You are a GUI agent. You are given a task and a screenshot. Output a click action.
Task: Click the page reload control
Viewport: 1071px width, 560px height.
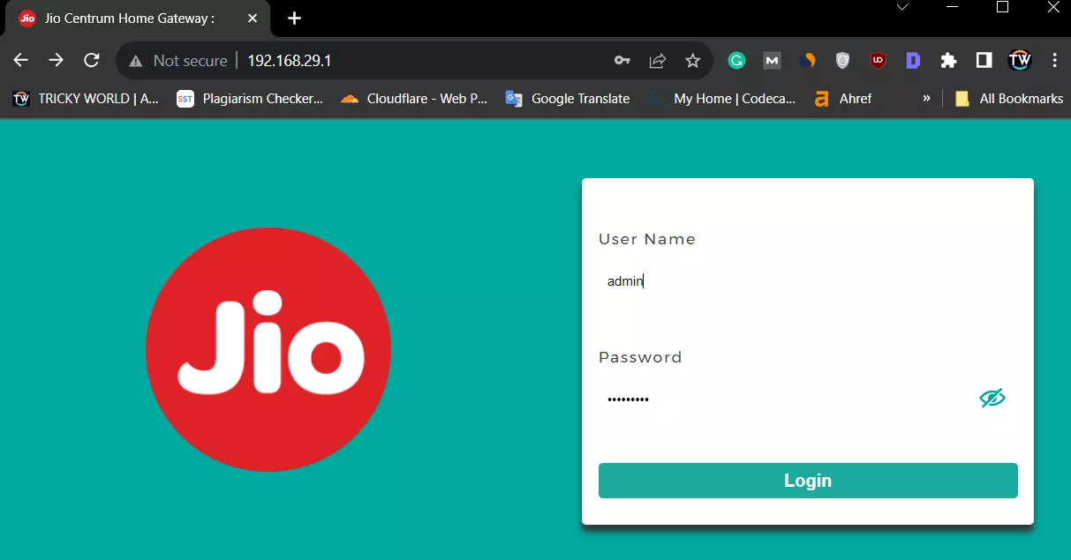pyautogui.click(x=91, y=60)
